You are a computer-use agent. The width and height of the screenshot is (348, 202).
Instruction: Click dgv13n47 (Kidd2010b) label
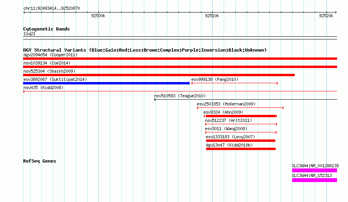click(229, 145)
